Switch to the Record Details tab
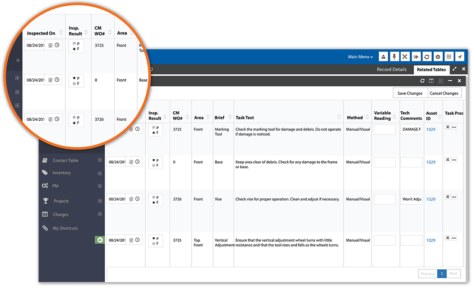 click(x=392, y=69)
